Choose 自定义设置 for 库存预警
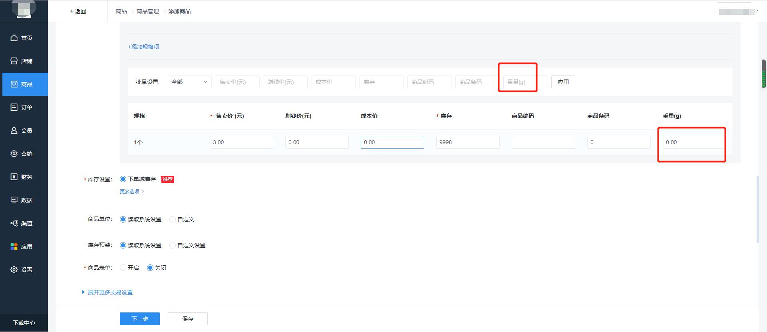 click(x=173, y=245)
